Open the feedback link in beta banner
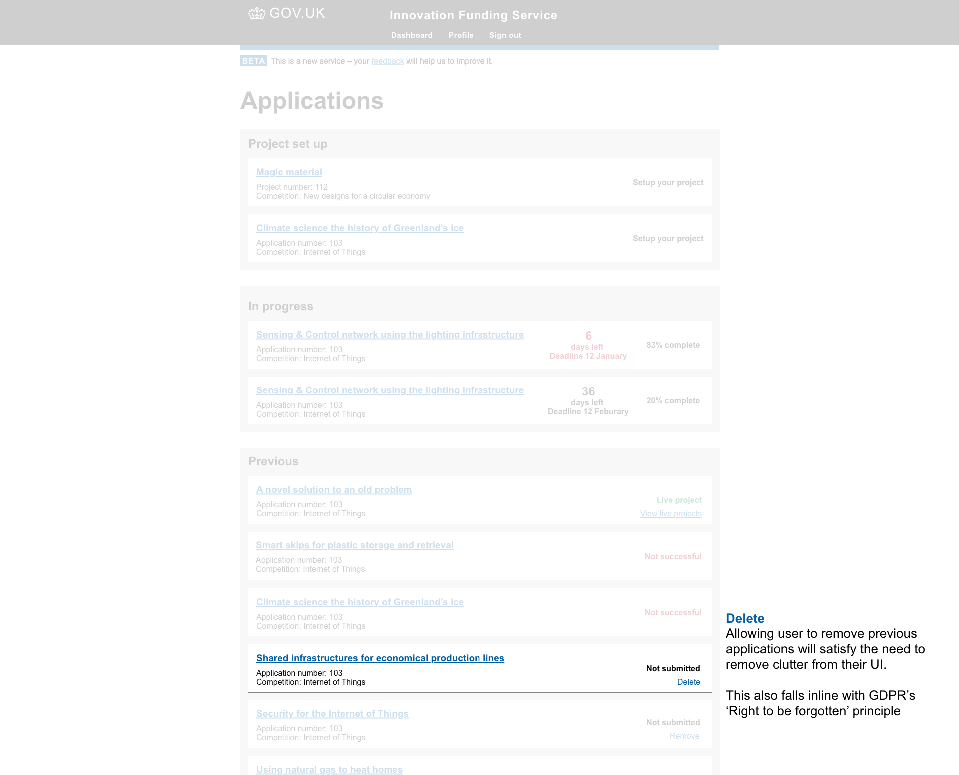 click(388, 61)
